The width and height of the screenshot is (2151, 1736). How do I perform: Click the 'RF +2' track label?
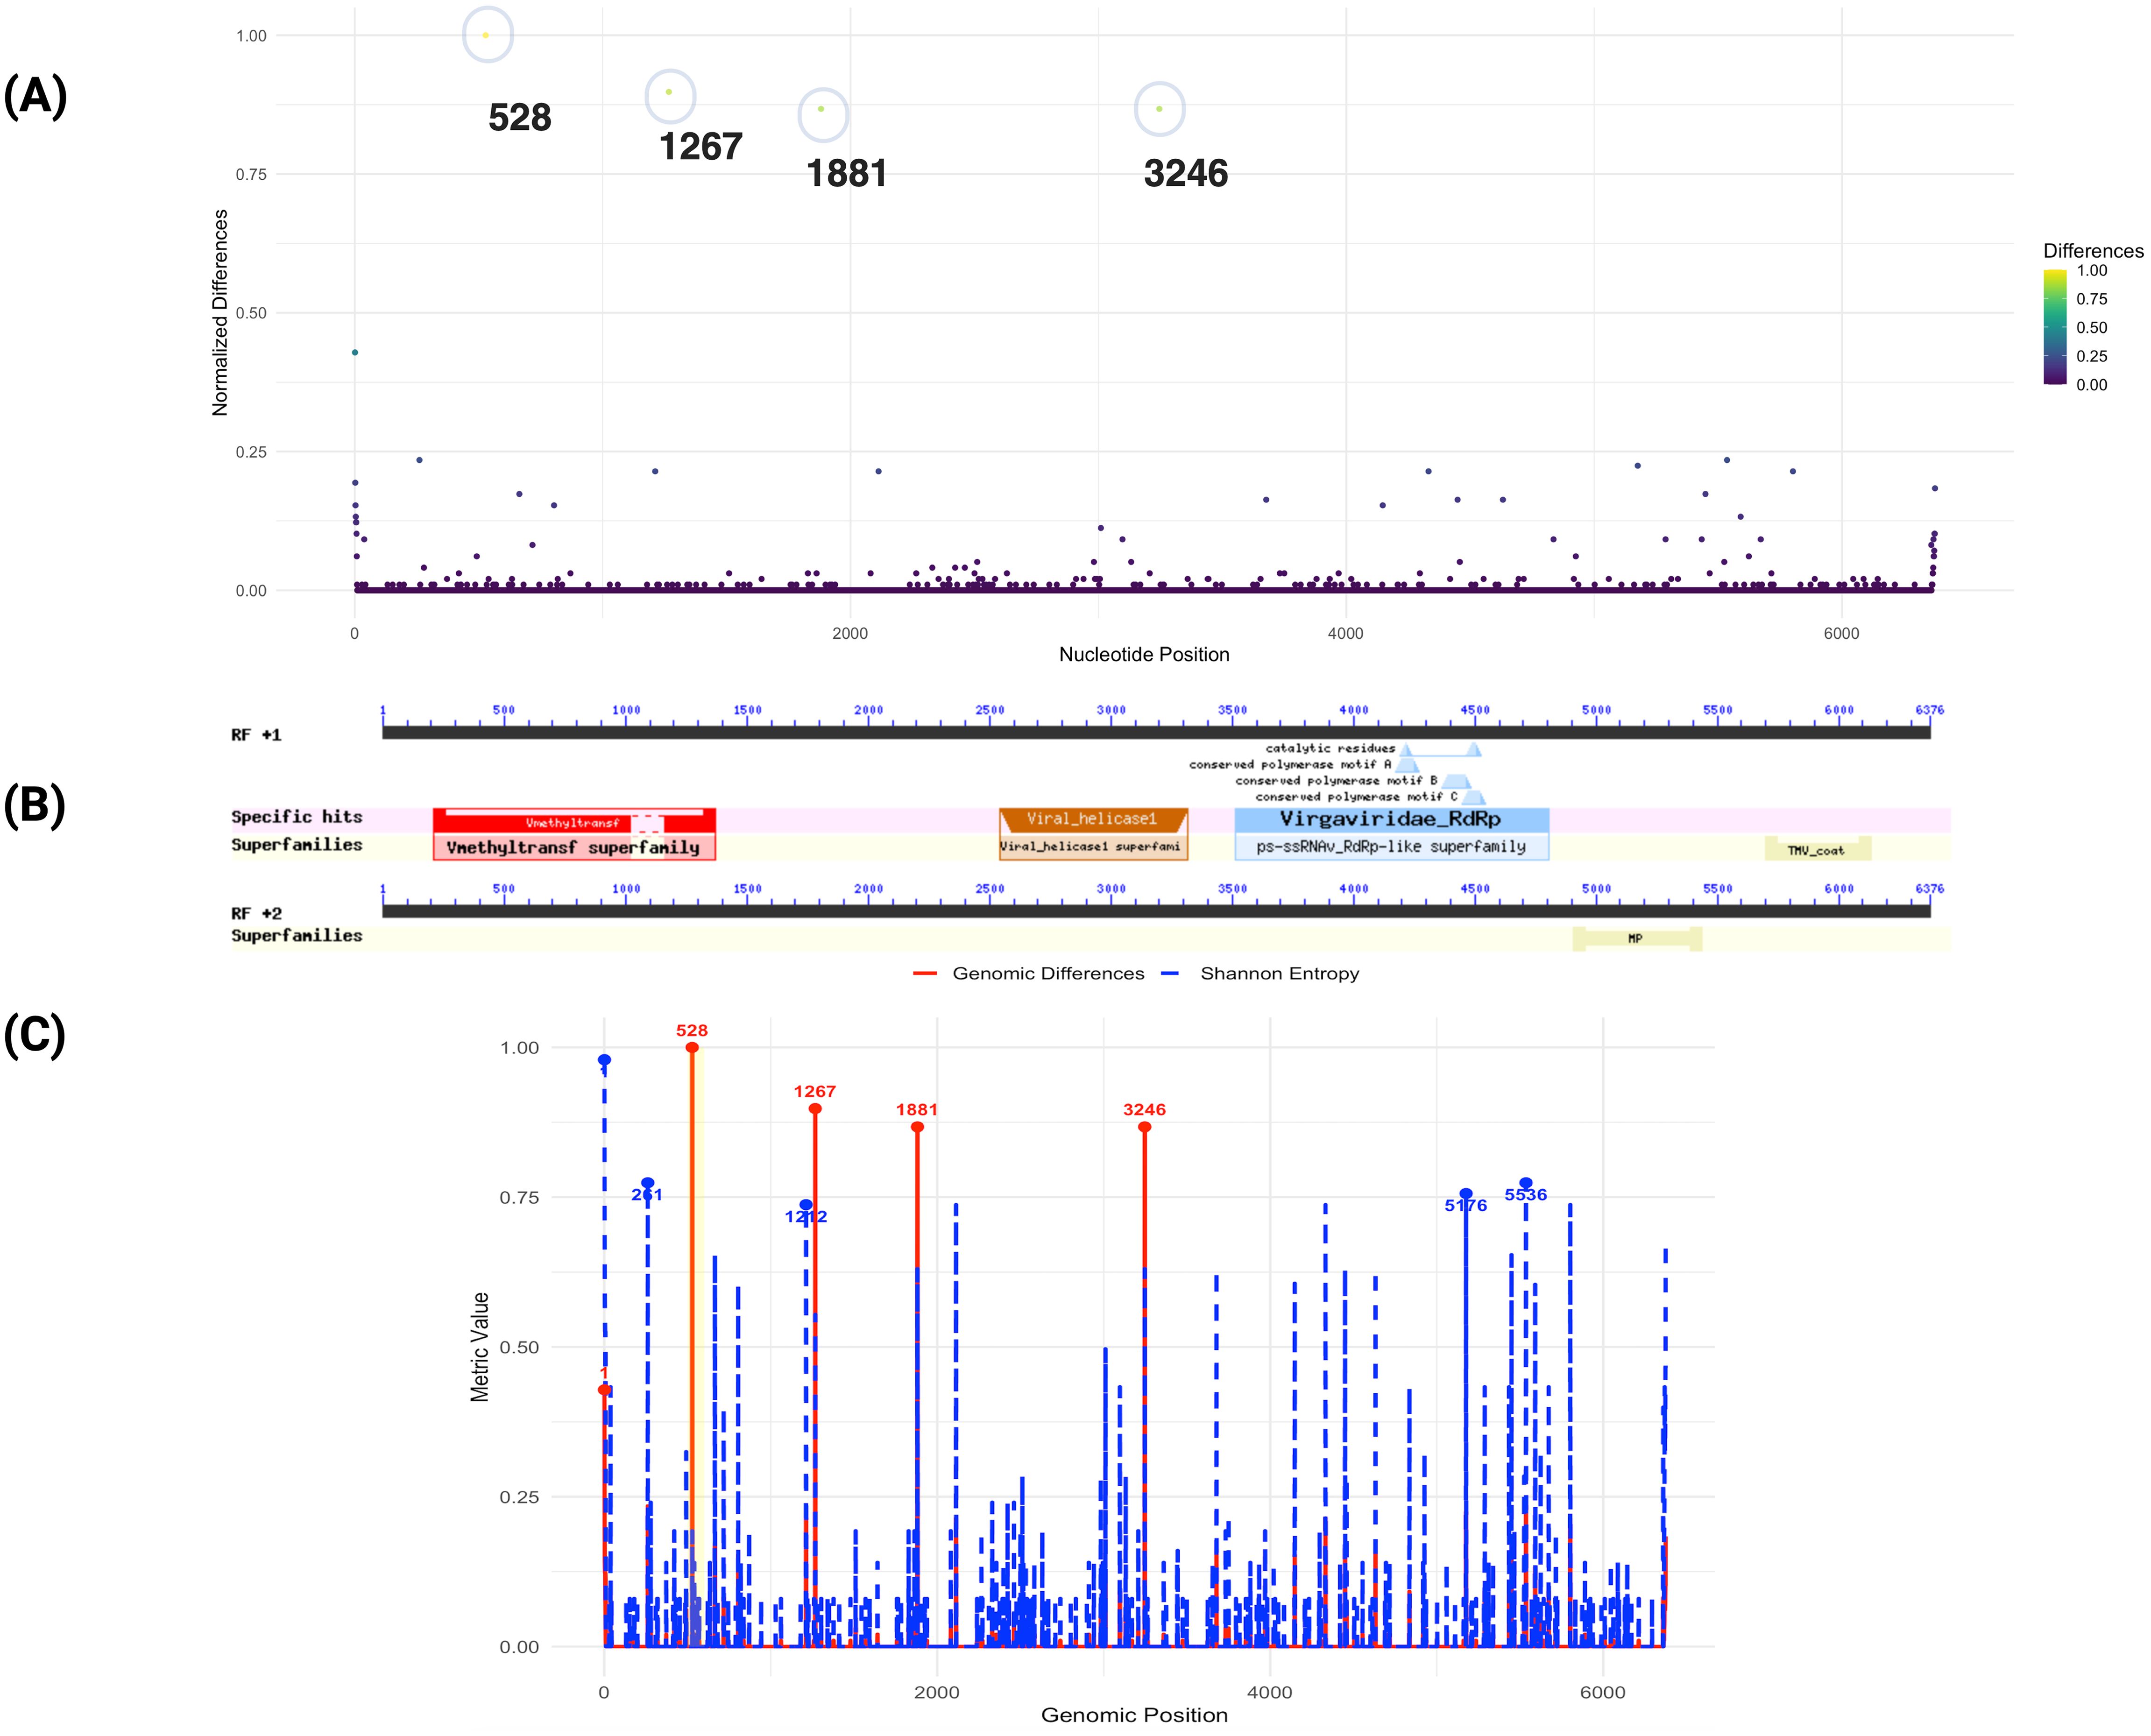pos(256,914)
